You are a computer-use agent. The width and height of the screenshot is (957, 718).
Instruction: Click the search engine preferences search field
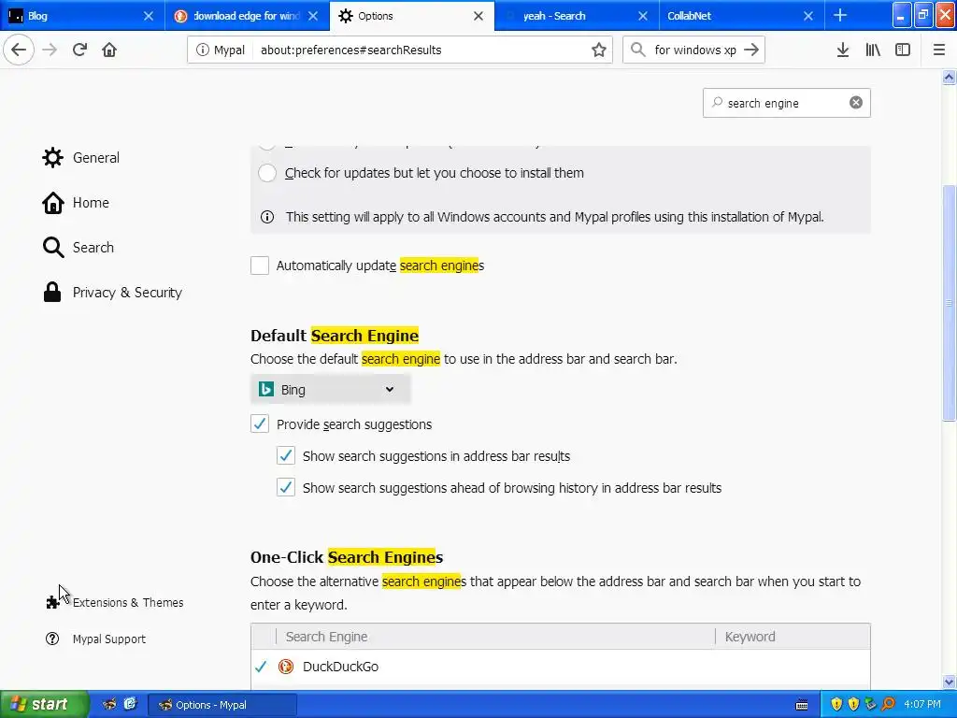[x=786, y=103]
